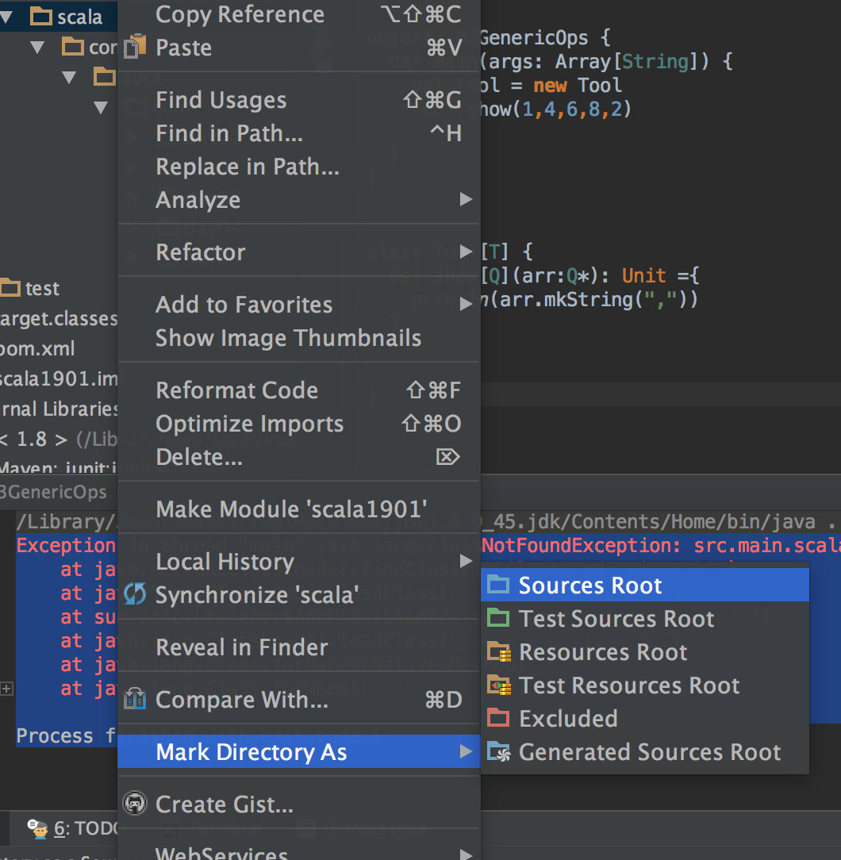Click the Paste clipboard icon
The width and height of the screenshot is (841, 860).
coord(134,47)
